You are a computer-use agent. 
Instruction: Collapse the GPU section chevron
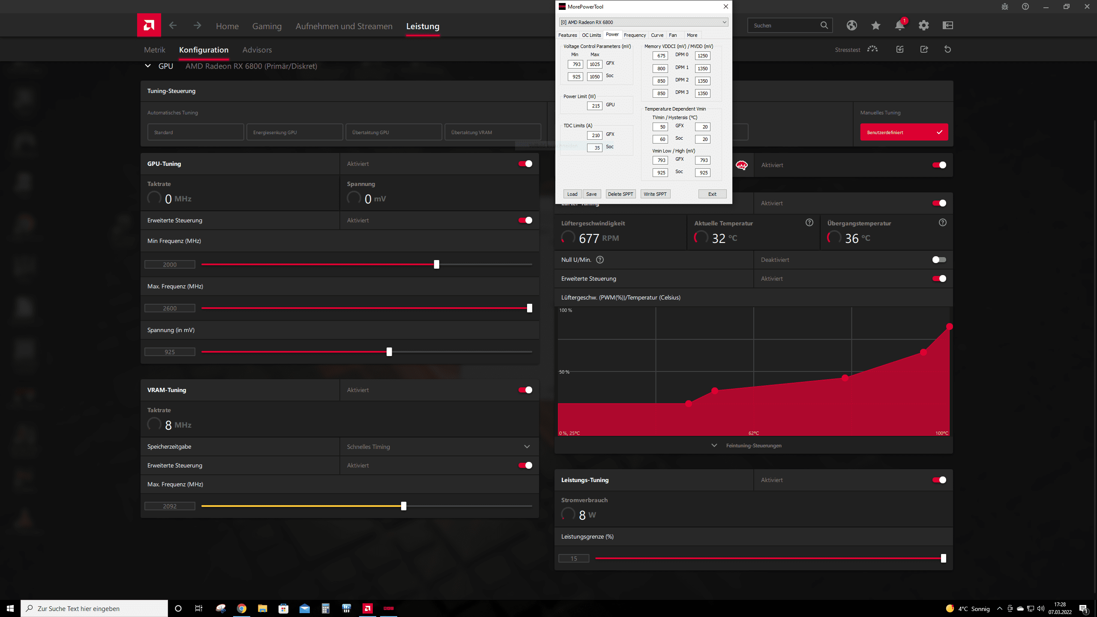pyautogui.click(x=148, y=66)
